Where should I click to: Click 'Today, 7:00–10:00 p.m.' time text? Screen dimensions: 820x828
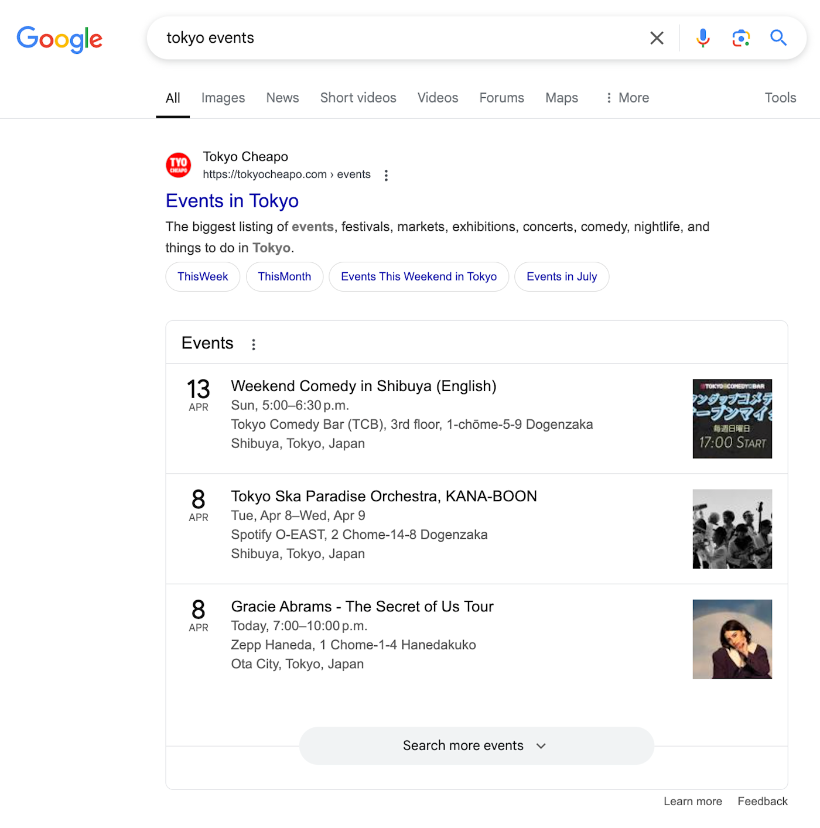(x=299, y=625)
